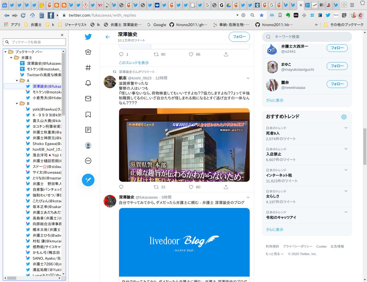
Task: Like the tweet with 80 likes
Action: pyautogui.click(x=191, y=187)
